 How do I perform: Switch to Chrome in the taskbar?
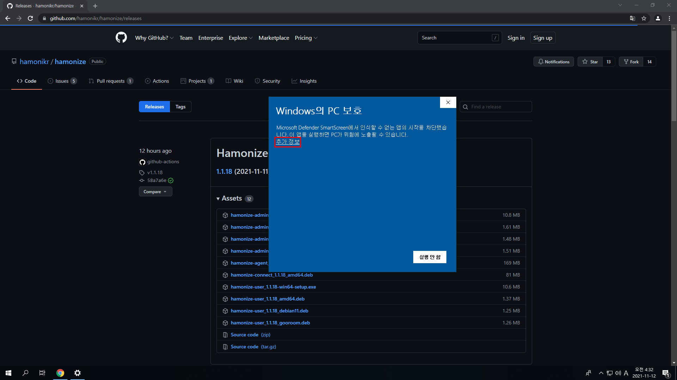pyautogui.click(x=60, y=373)
